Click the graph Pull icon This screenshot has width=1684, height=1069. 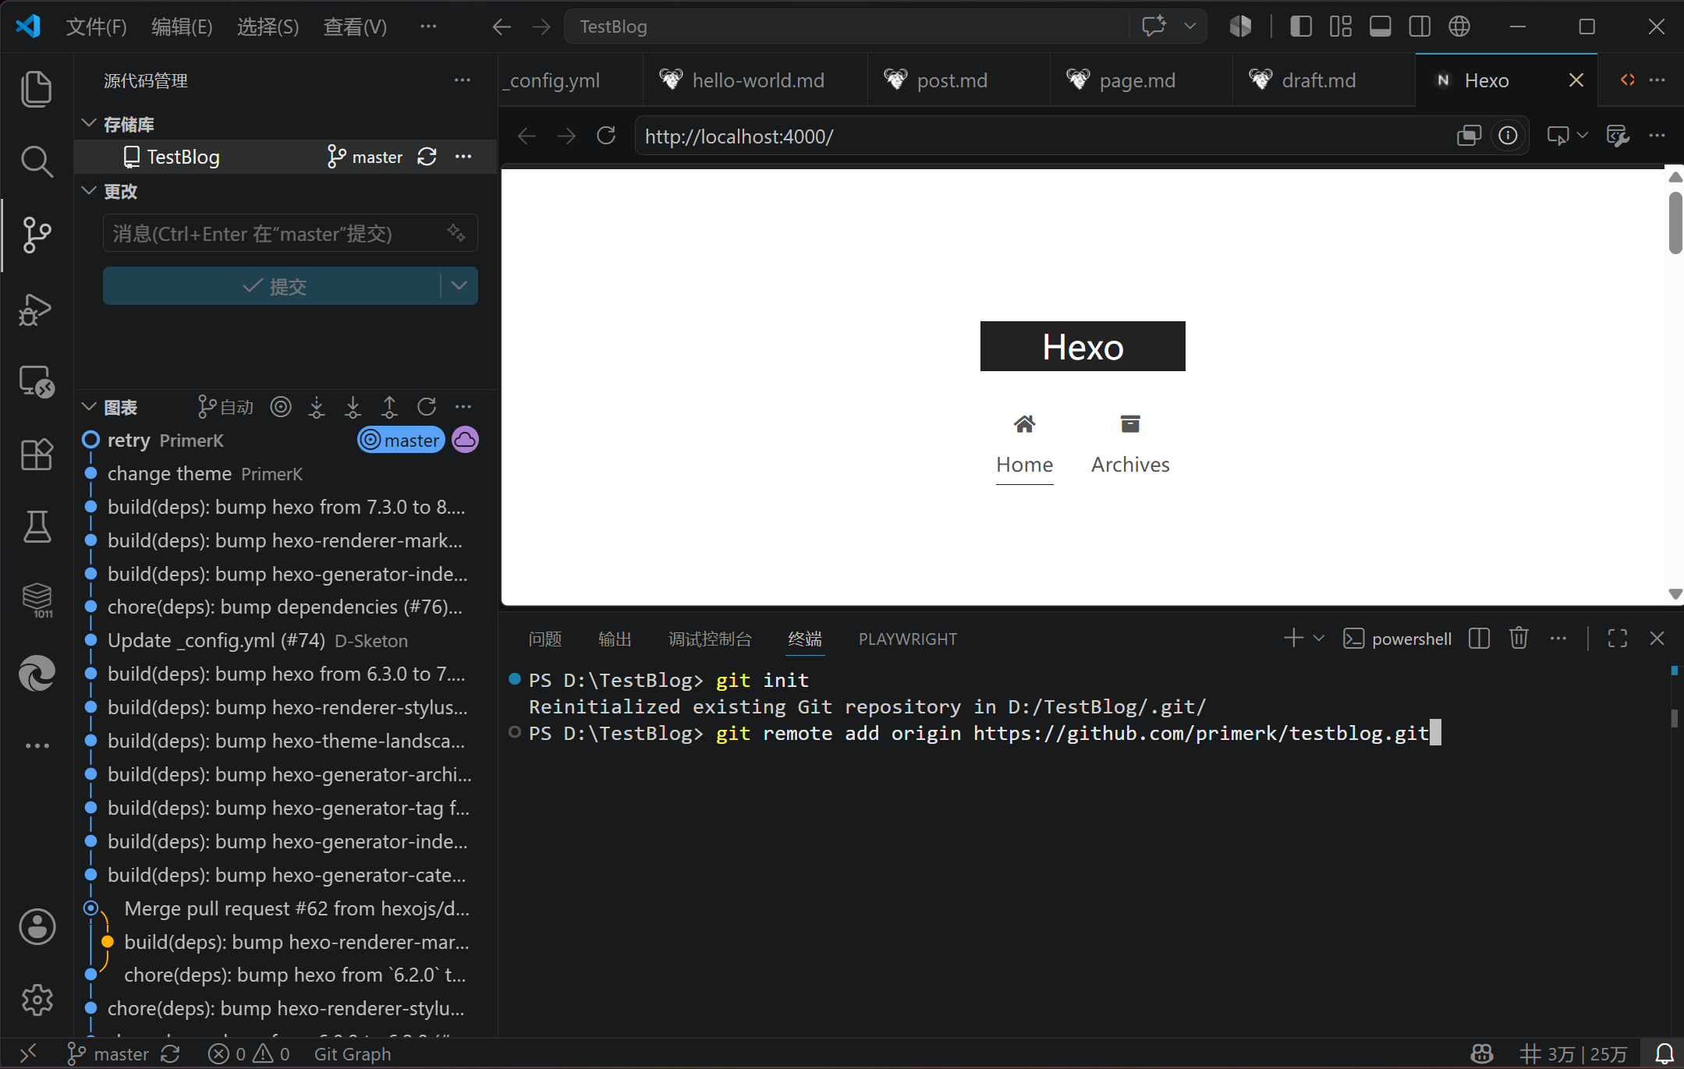tap(353, 407)
